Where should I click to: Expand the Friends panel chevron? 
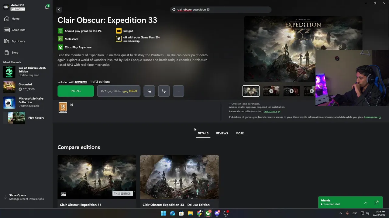click(x=366, y=203)
